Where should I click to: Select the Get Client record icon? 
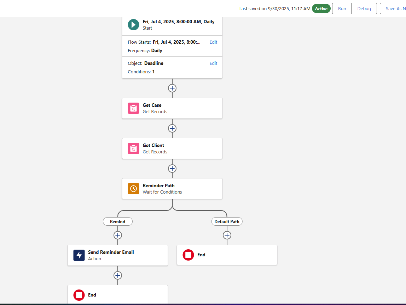point(133,148)
